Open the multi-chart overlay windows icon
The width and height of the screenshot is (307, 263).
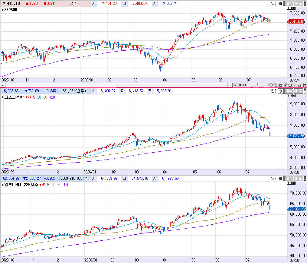click(x=299, y=85)
